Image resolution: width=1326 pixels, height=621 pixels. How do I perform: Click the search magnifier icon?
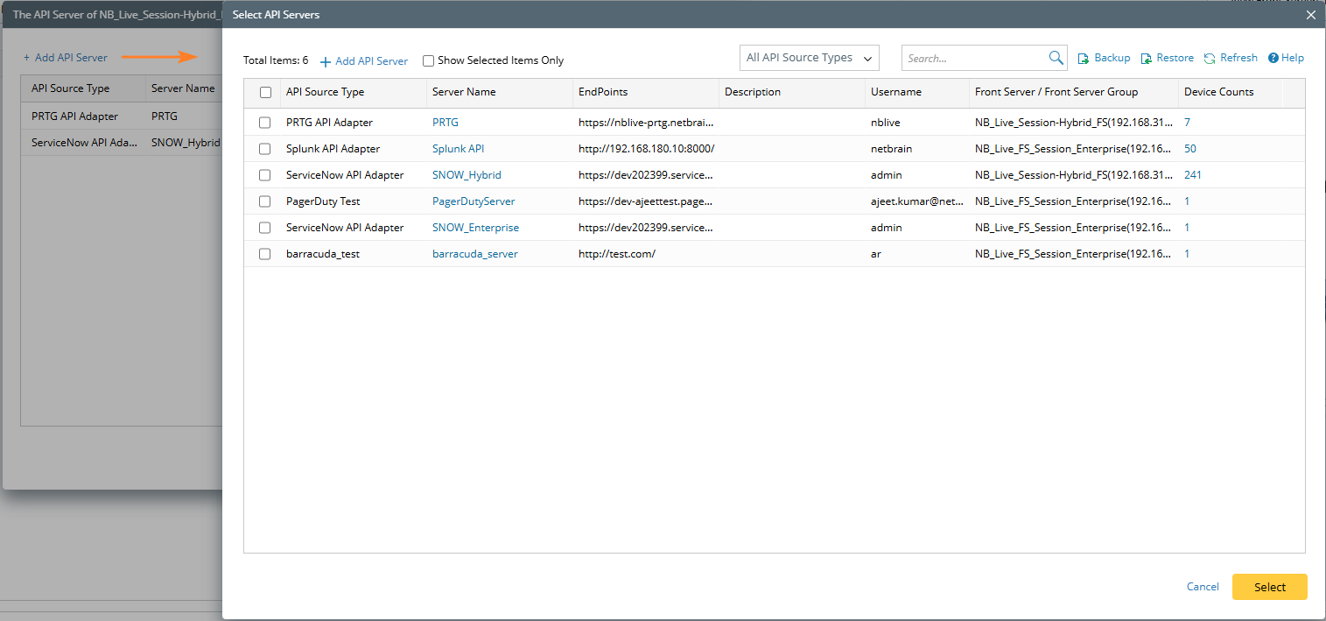(1056, 59)
